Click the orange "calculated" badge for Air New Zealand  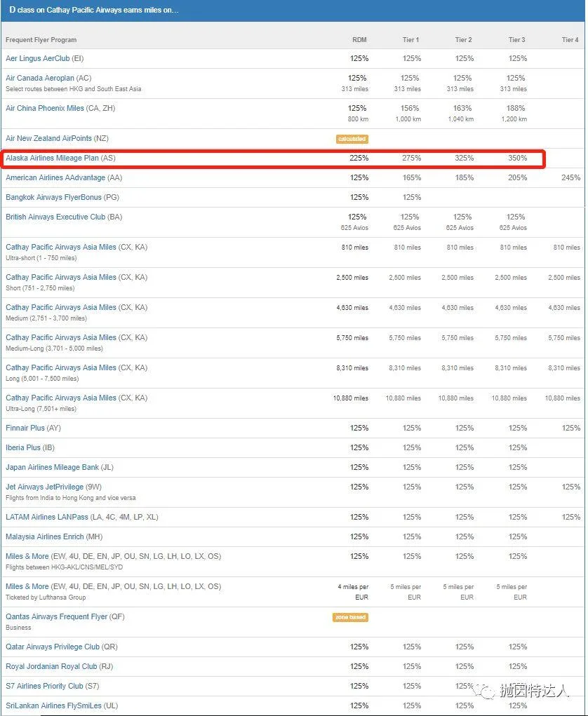click(x=352, y=139)
